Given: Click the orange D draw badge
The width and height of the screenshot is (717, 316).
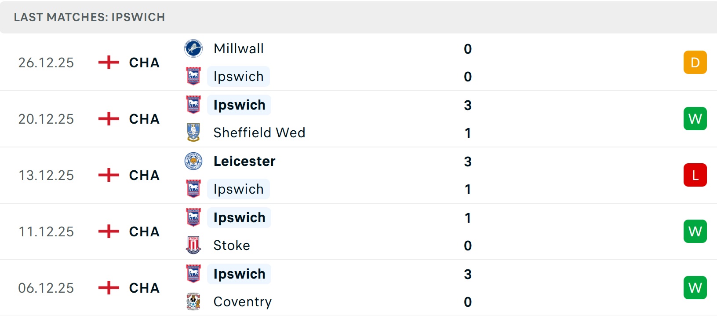Looking at the screenshot, I should 695,62.
